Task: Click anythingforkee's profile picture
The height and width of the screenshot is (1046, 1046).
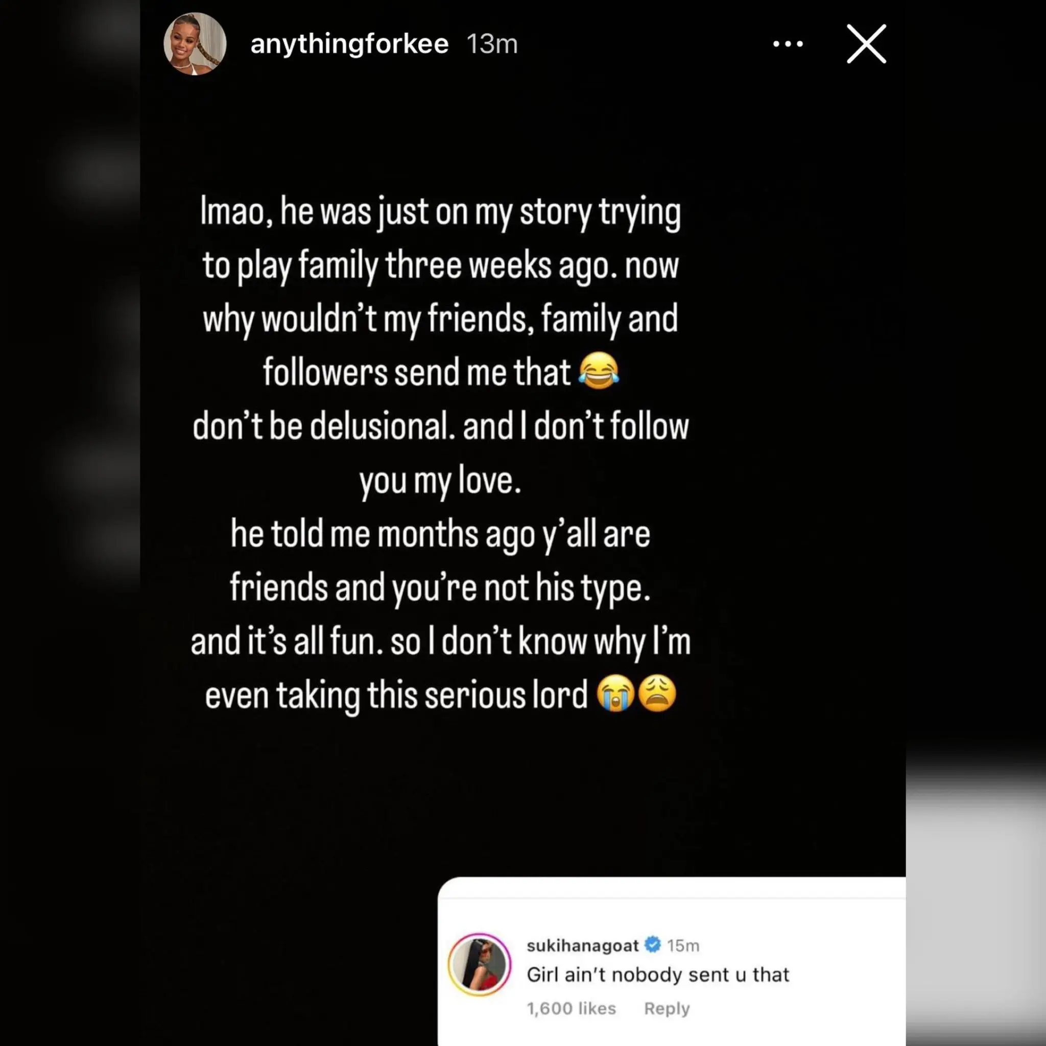Action: (195, 44)
